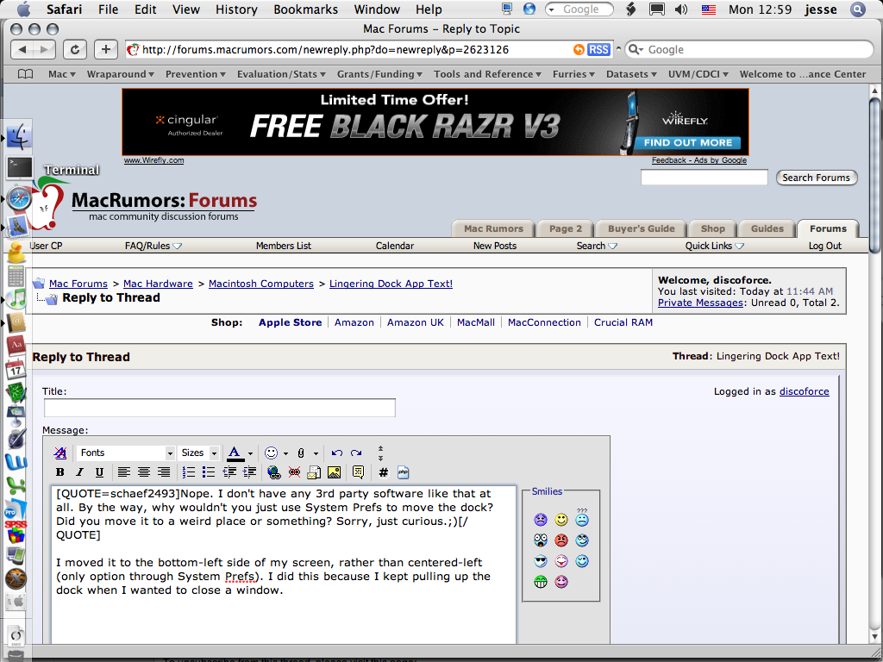Viewport: 883px width, 662px height.
Task: Insert an ordered numbered list
Action: click(x=189, y=472)
